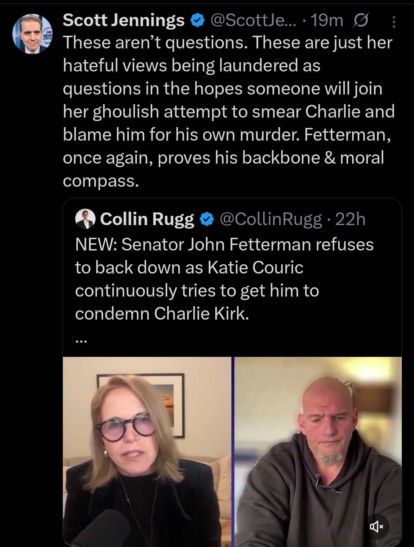Open the @CollinRugg handle

tap(271, 219)
